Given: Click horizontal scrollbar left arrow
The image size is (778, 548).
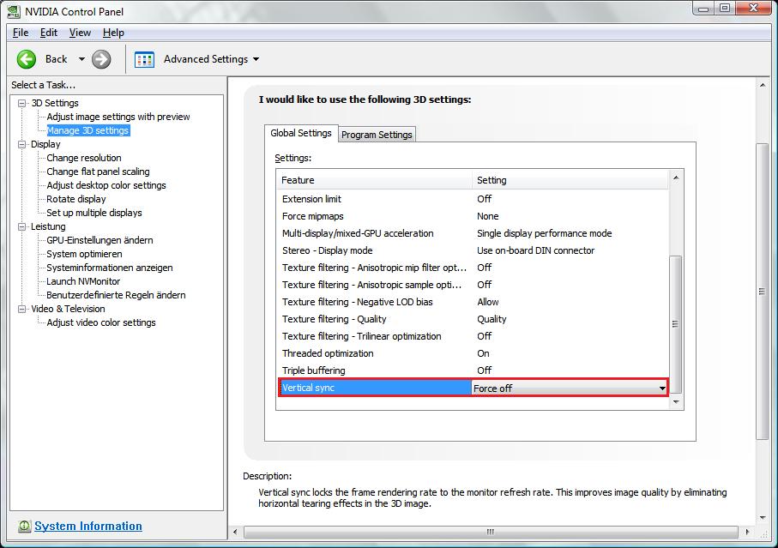Looking at the screenshot, I should click(235, 532).
